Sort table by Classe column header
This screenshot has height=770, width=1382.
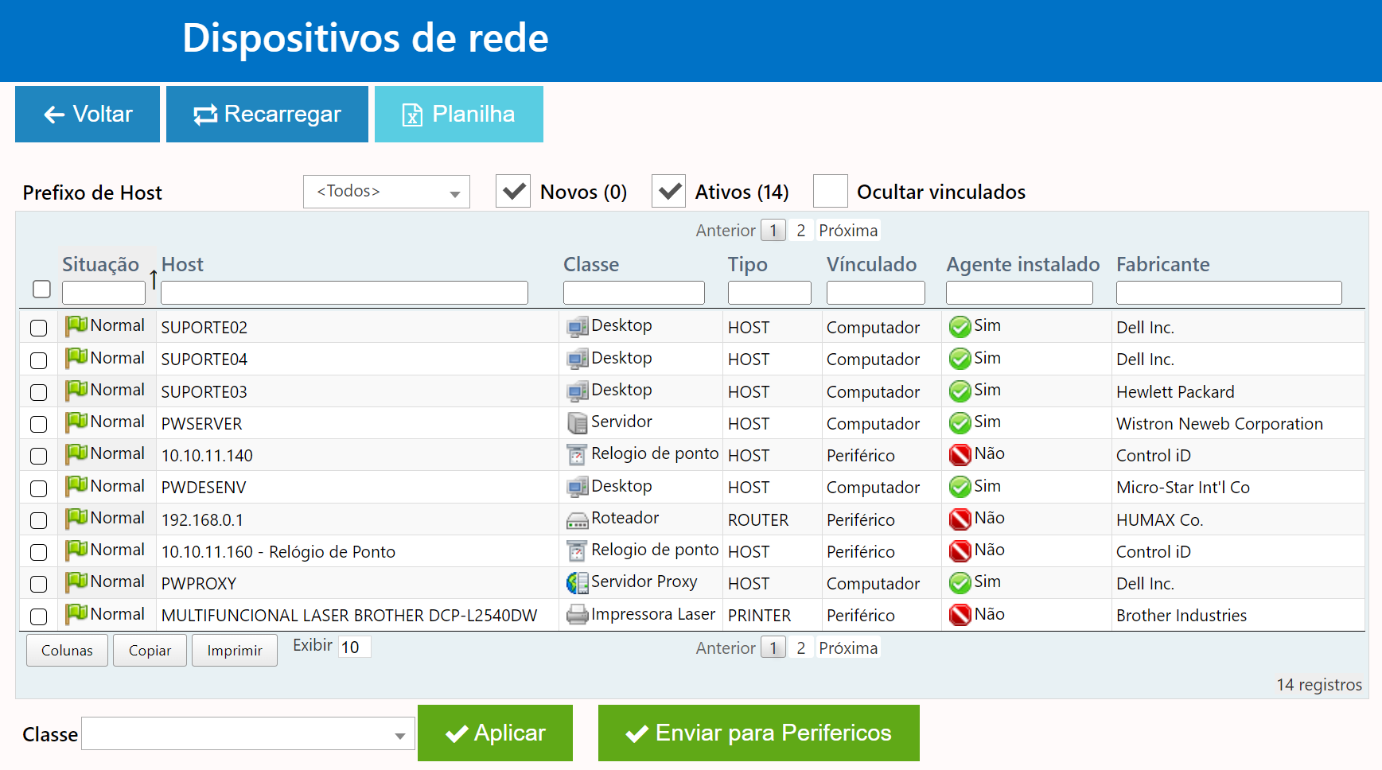[591, 264]
